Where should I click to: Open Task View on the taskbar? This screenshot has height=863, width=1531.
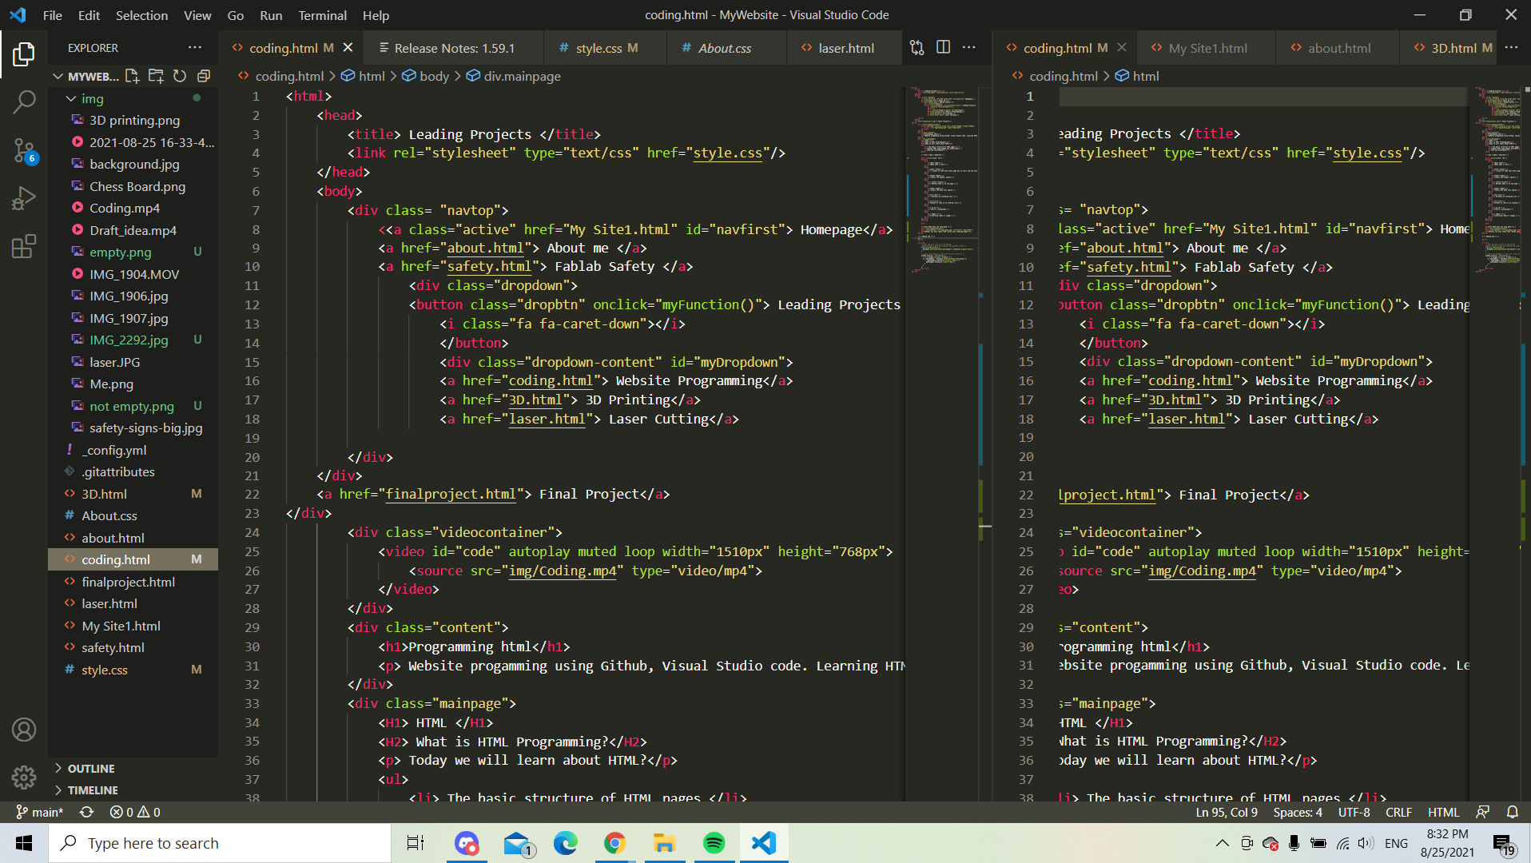[416, 843]
